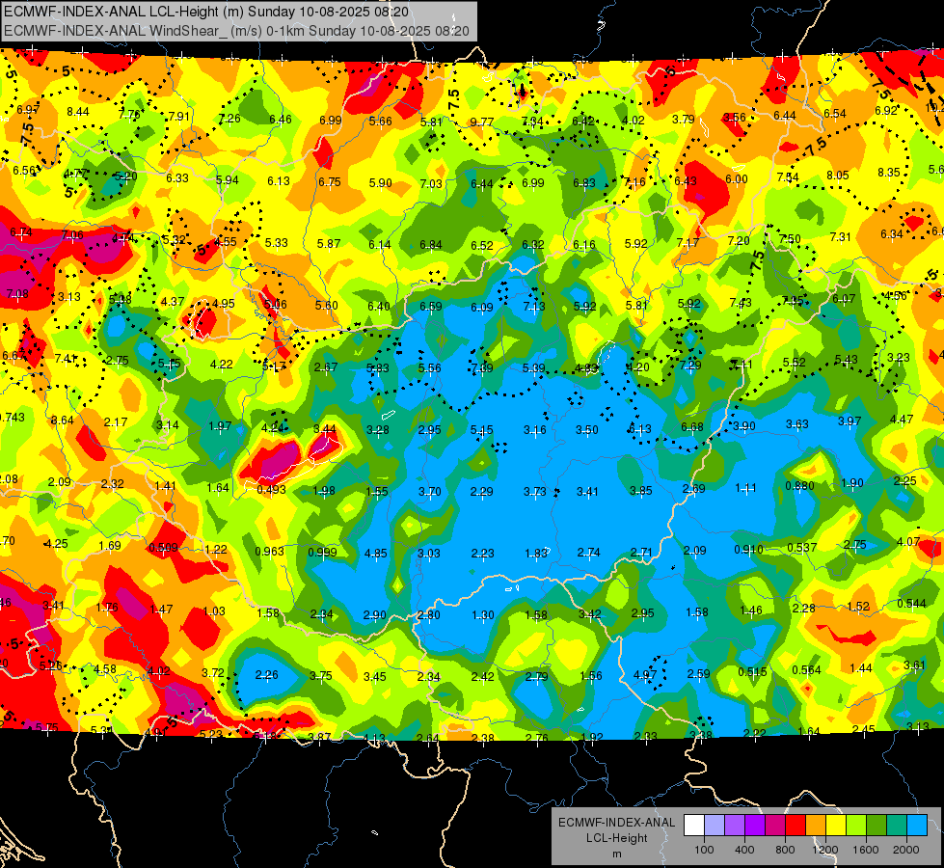Viewport: 944px width, 868px height.
Task: Click the grid value 8.35
Action: [x=889, y=173]
